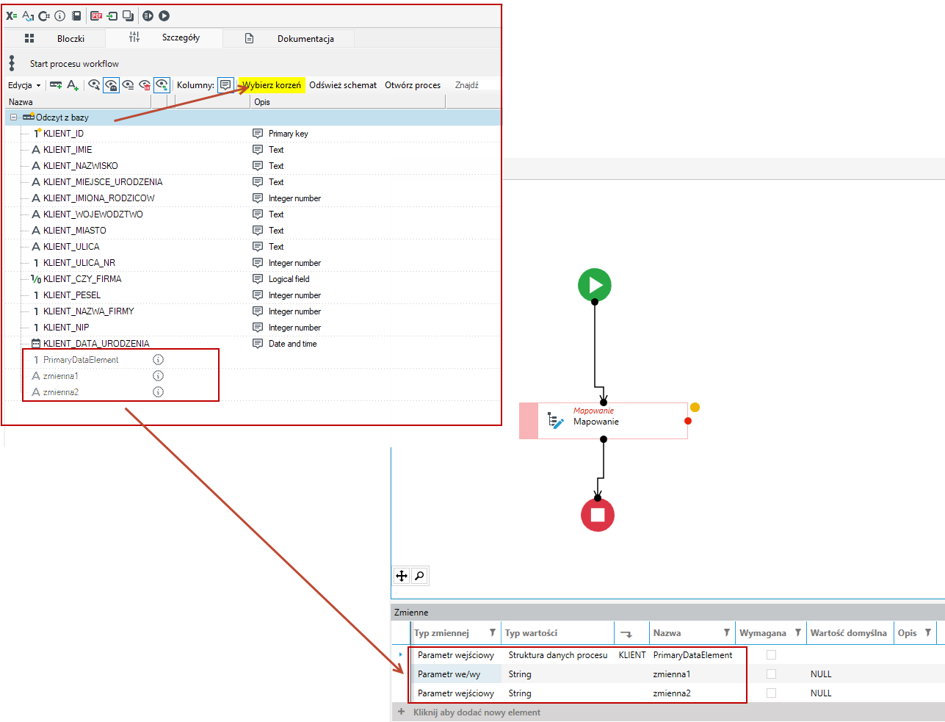Viewport: 945px width, 722px height.
Task: Click the import arrow icon beside PDF
Action: click(112, 15)
